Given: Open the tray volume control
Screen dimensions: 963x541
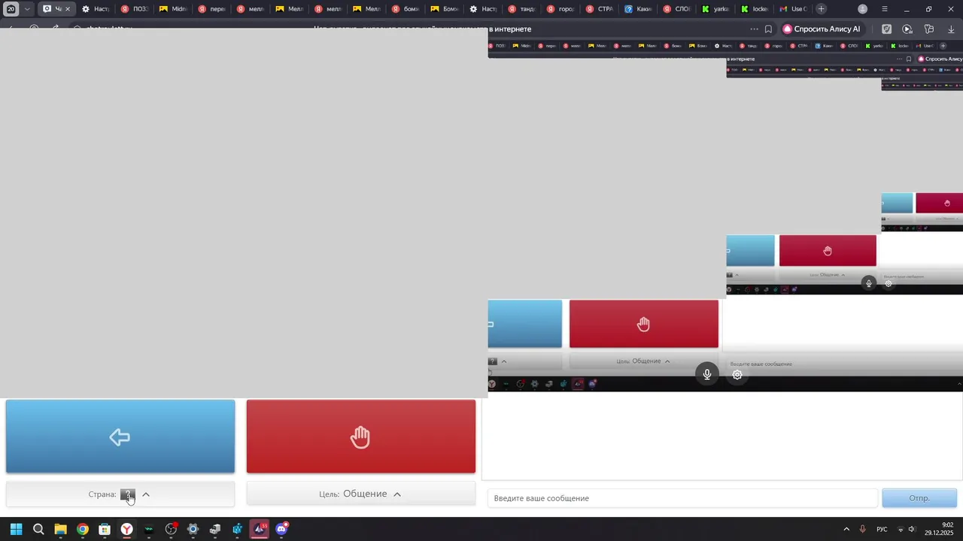Looking at the screenshot, I should point(912,529).
